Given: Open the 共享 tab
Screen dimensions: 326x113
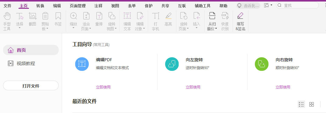Looking at the screenshot, I should point(165,6).
